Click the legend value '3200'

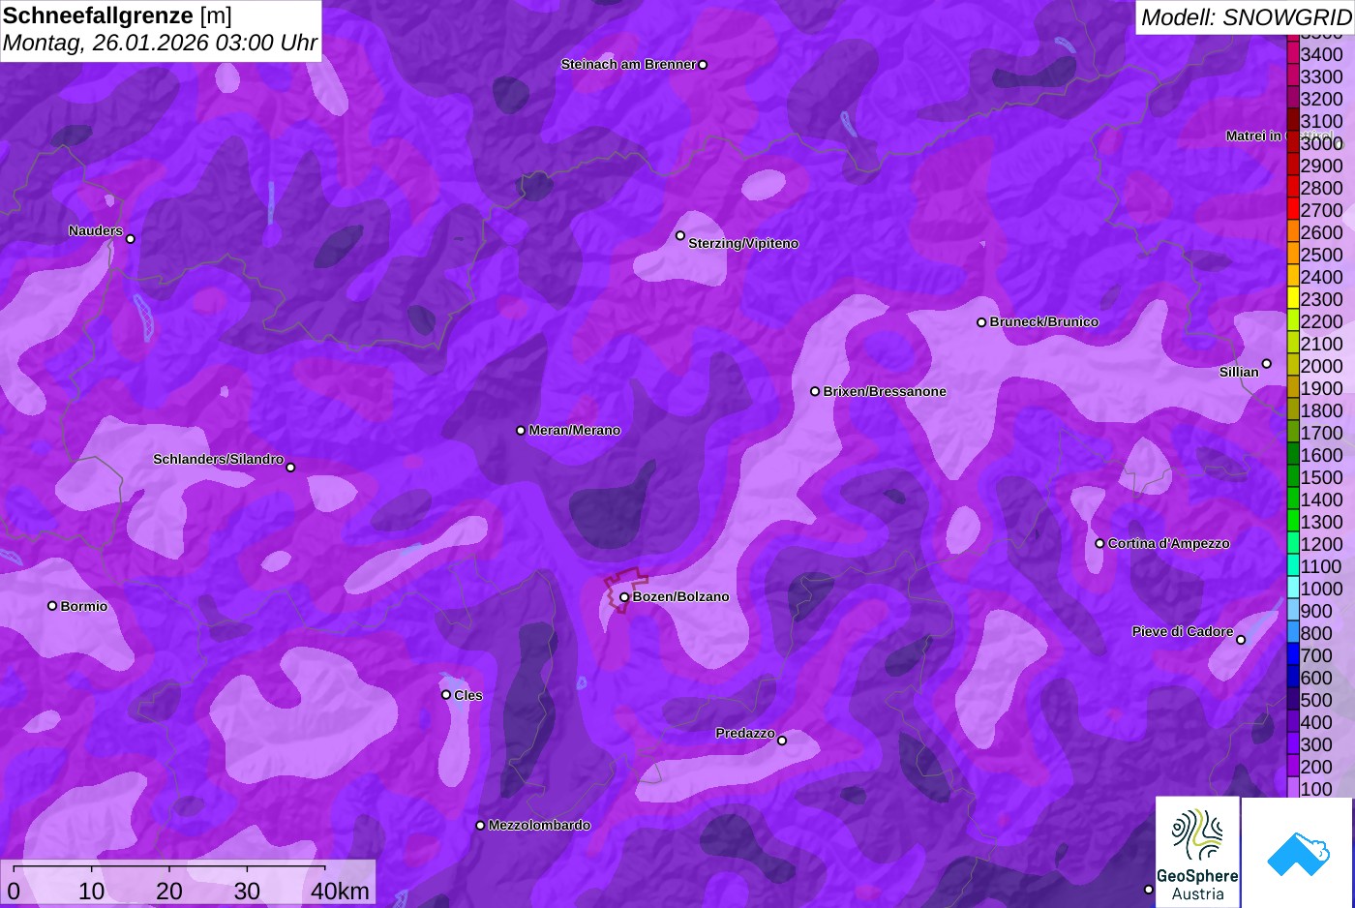[x=1321, y=99]
